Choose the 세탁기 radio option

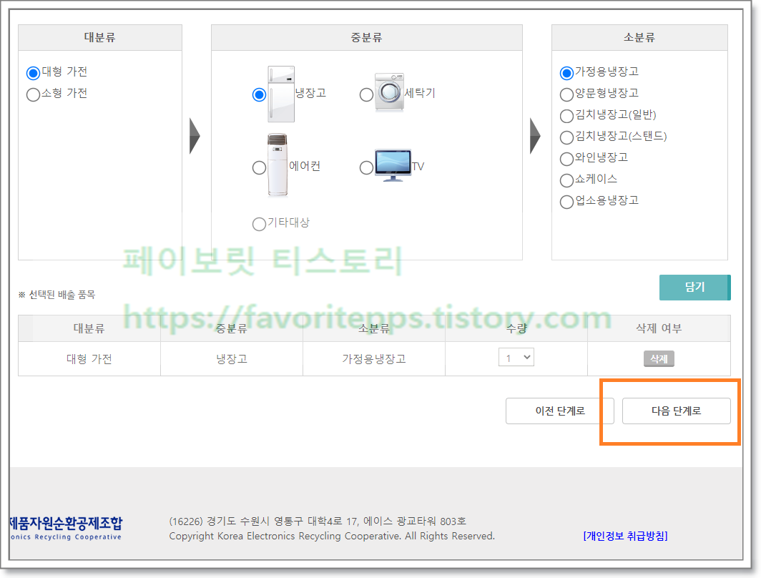(366, 94)
